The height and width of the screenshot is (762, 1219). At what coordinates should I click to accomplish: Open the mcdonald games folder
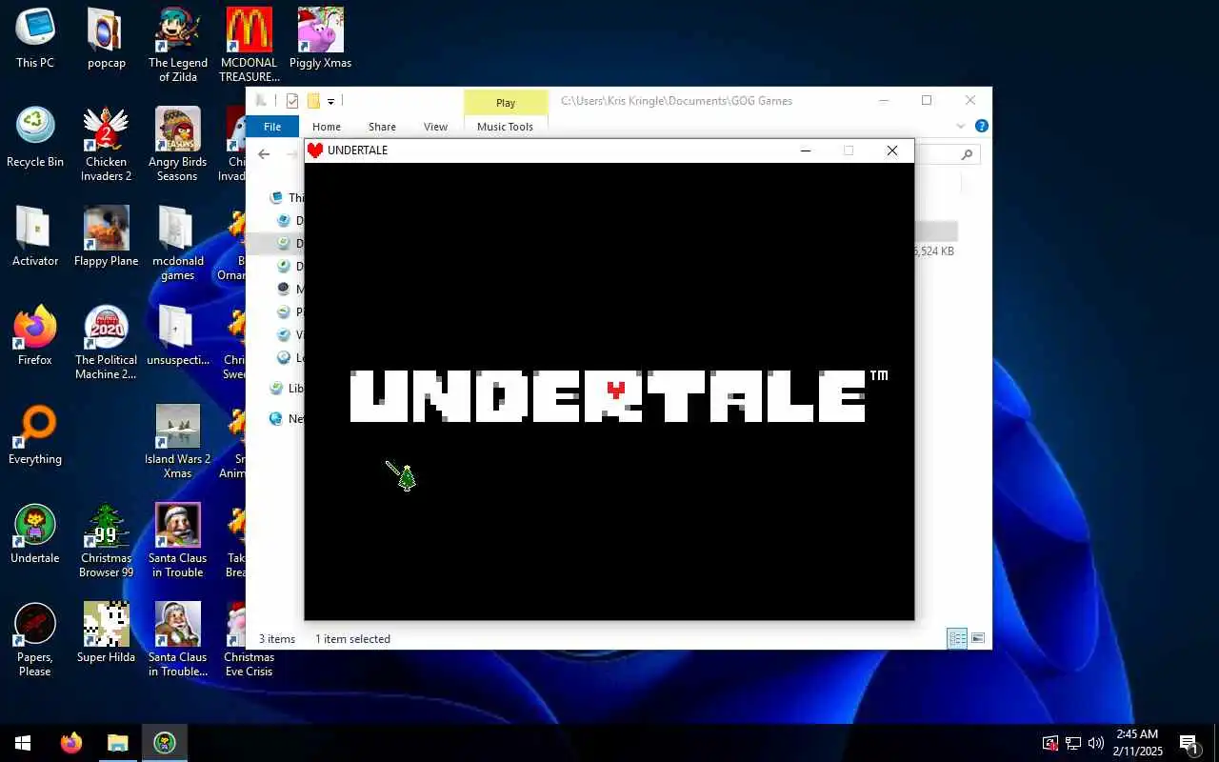(x=177, y=244)
